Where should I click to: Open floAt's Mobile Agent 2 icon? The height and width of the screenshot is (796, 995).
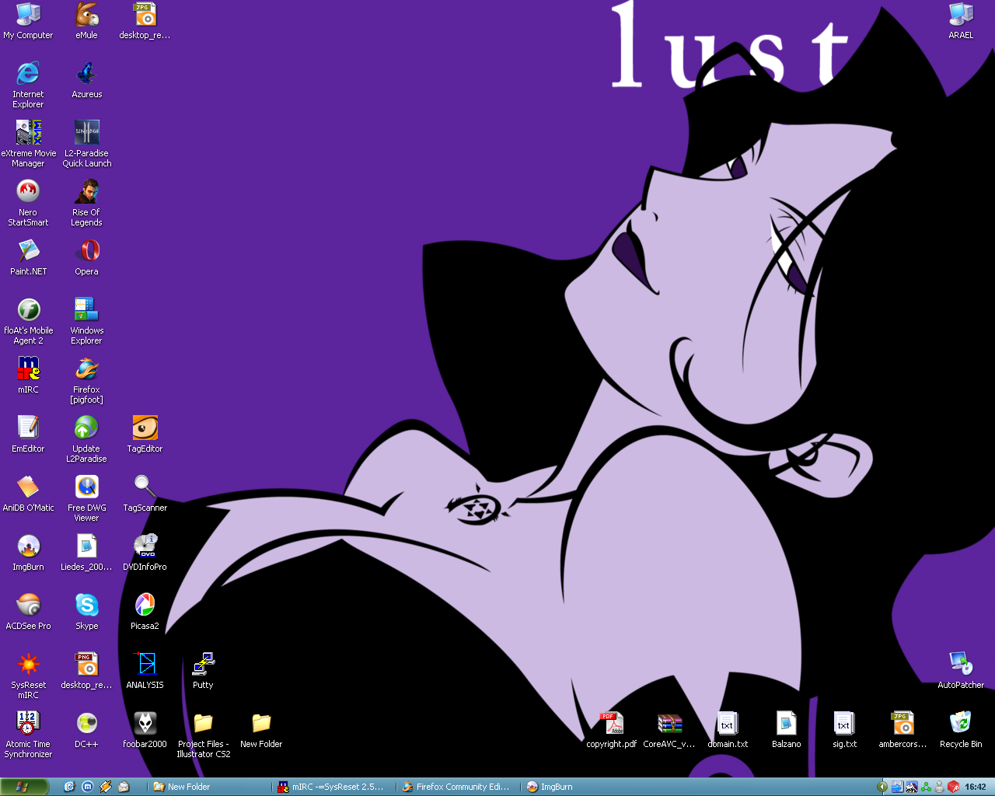(28, 321)
